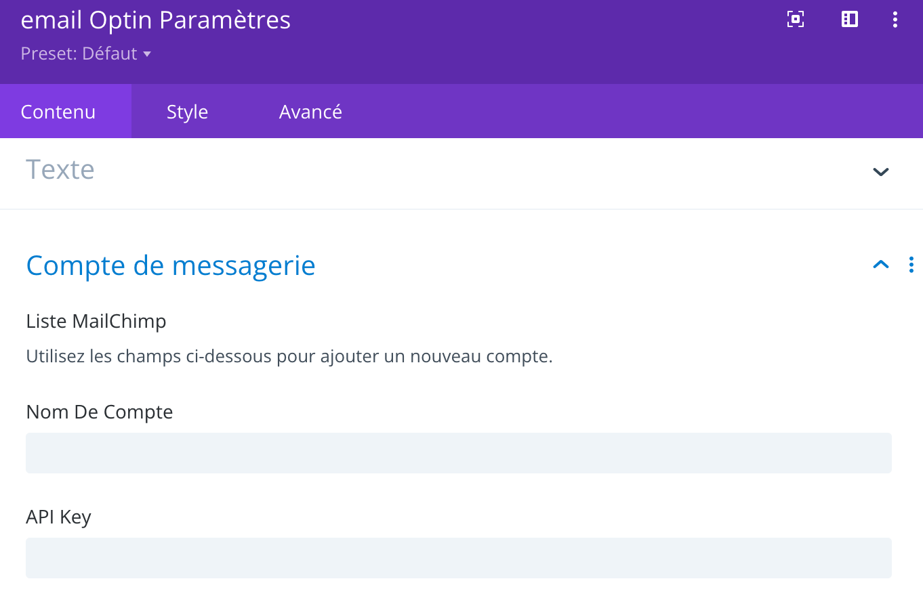Expand the Texte section chevron
Viewport: 923px width, 600px height.
click(x=880, y=171)
